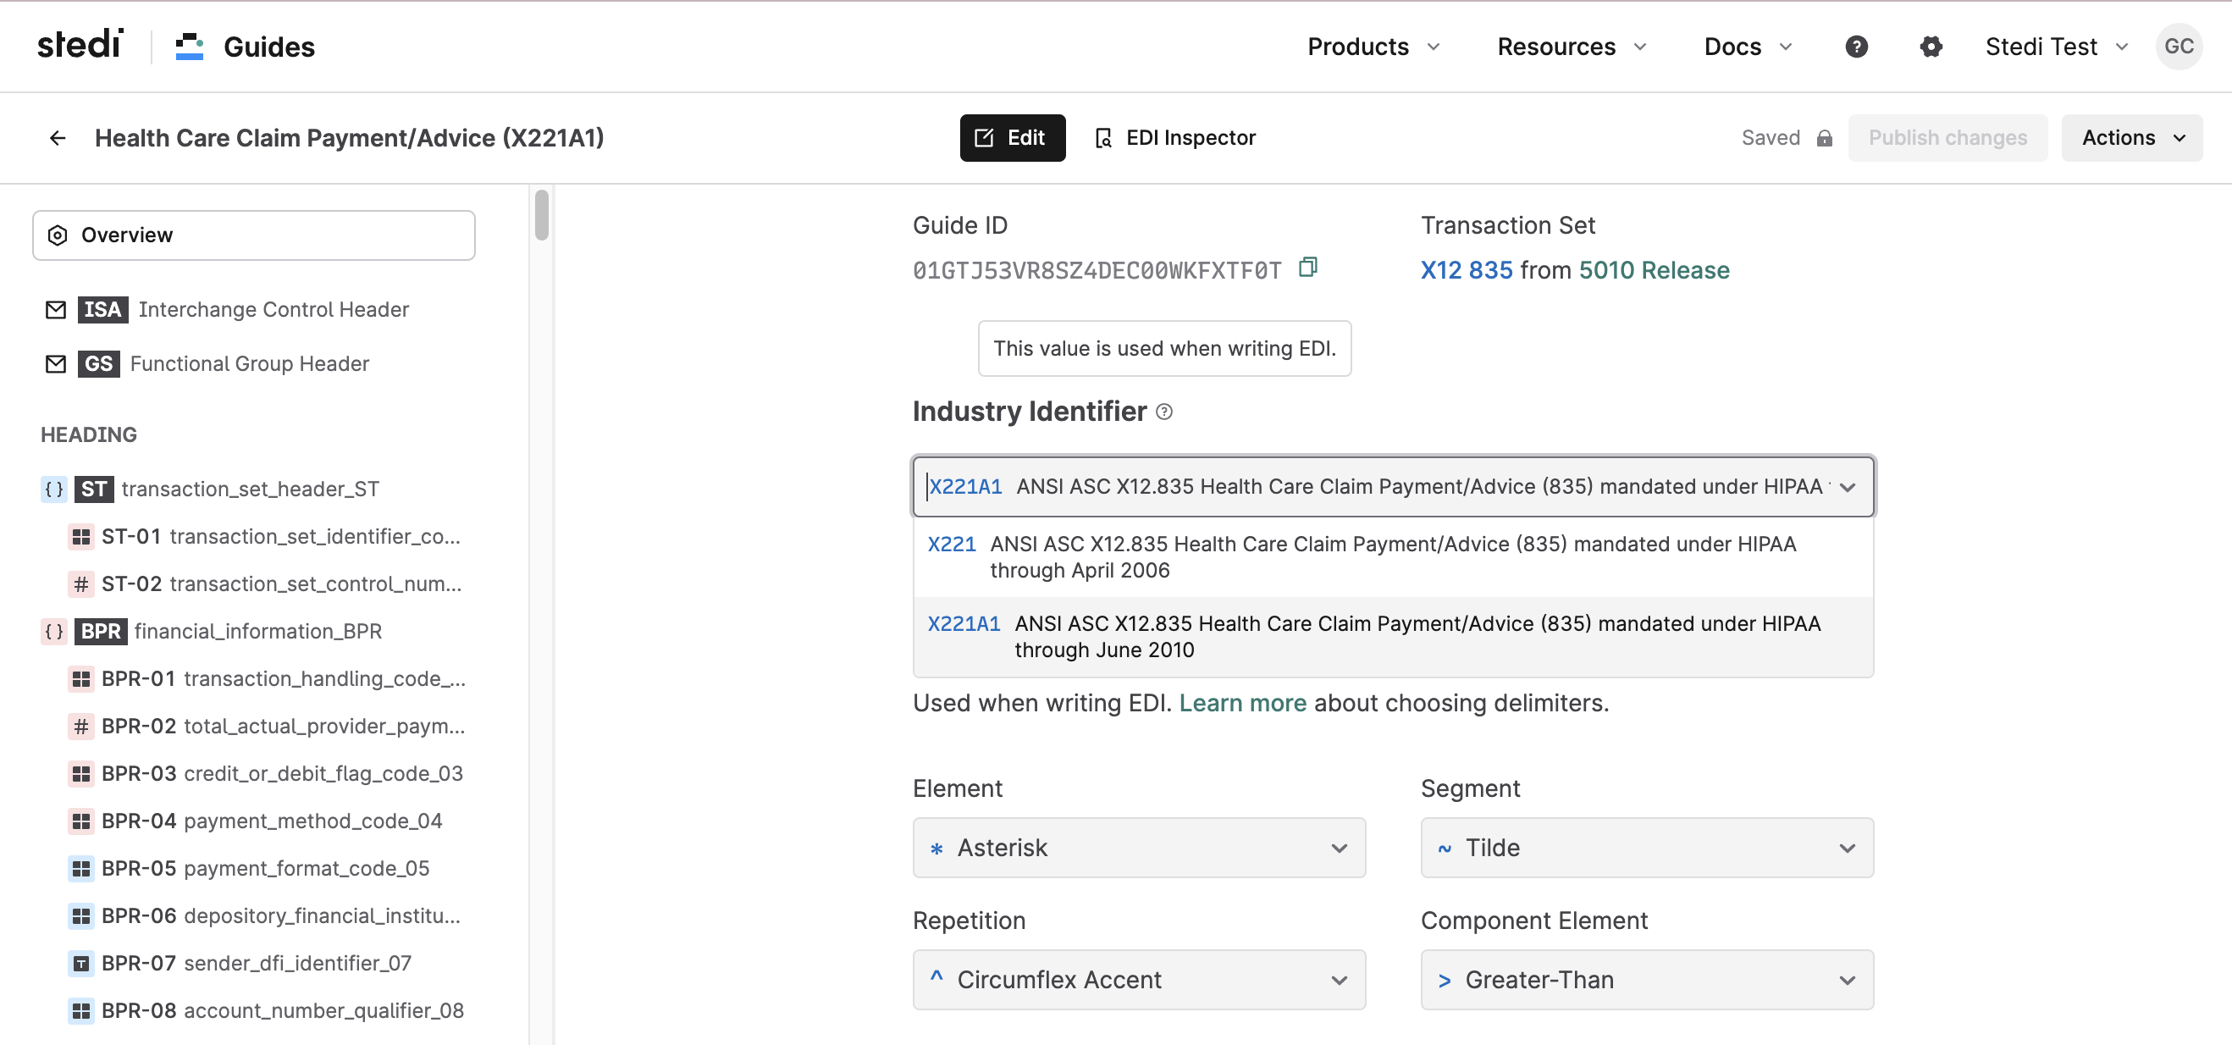Click the BPR-01 grid icon
The width and height of the screenshot is (2232, 1045).
(80, 679)
